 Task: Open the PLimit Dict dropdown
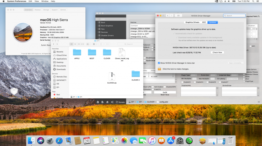(x=213, y=75)
